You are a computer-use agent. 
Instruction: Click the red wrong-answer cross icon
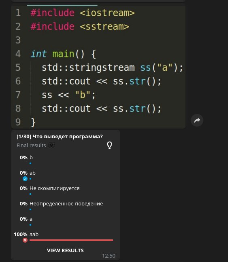(x=25, y=240)
